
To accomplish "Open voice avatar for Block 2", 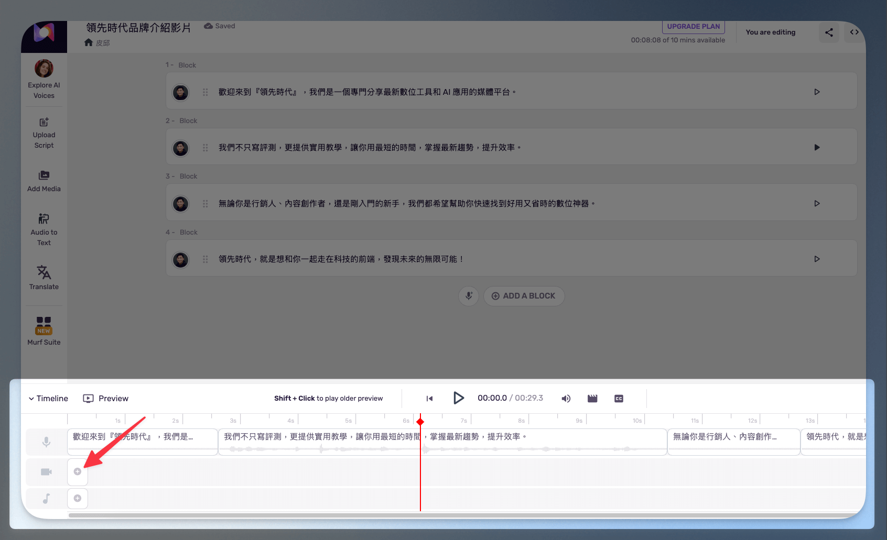I will click(181, 148).
